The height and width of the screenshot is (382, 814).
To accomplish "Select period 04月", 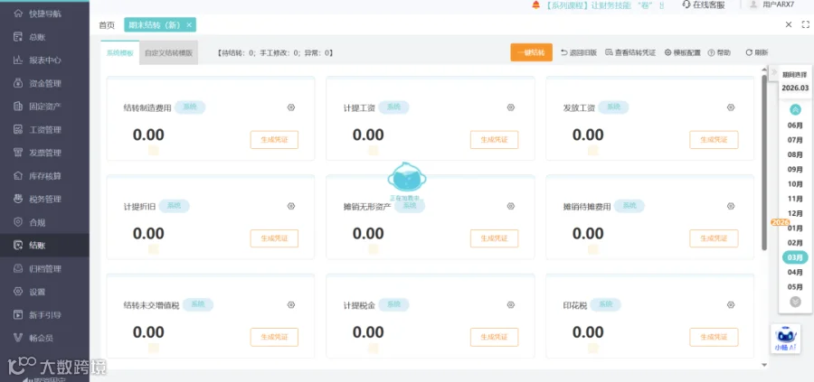I will tap(795, 272).
